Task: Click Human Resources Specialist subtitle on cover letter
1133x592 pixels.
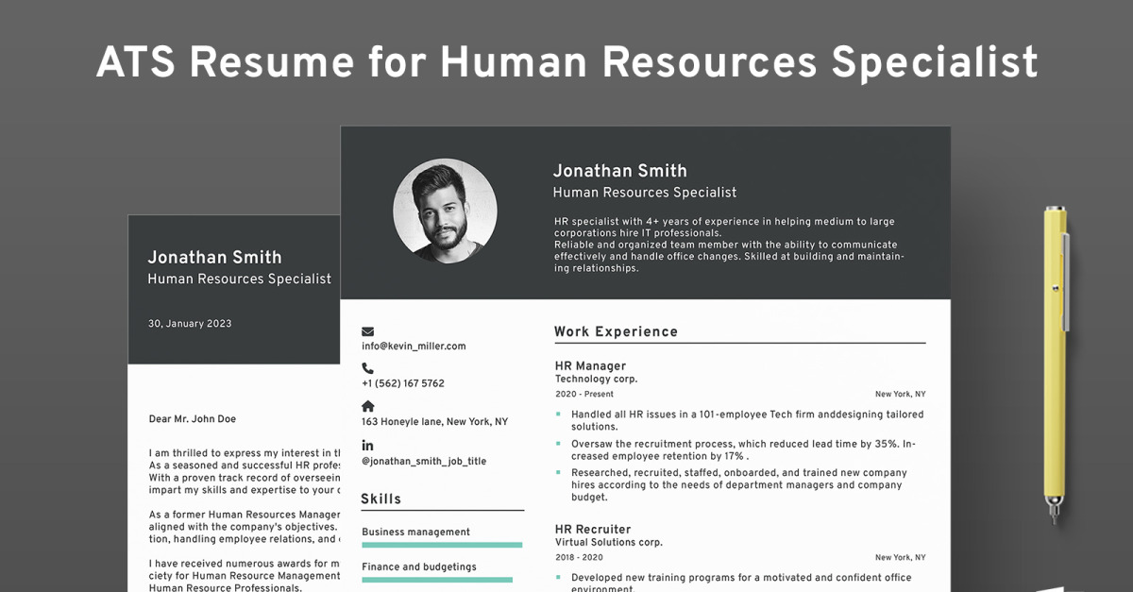Action: click(240, 279)
